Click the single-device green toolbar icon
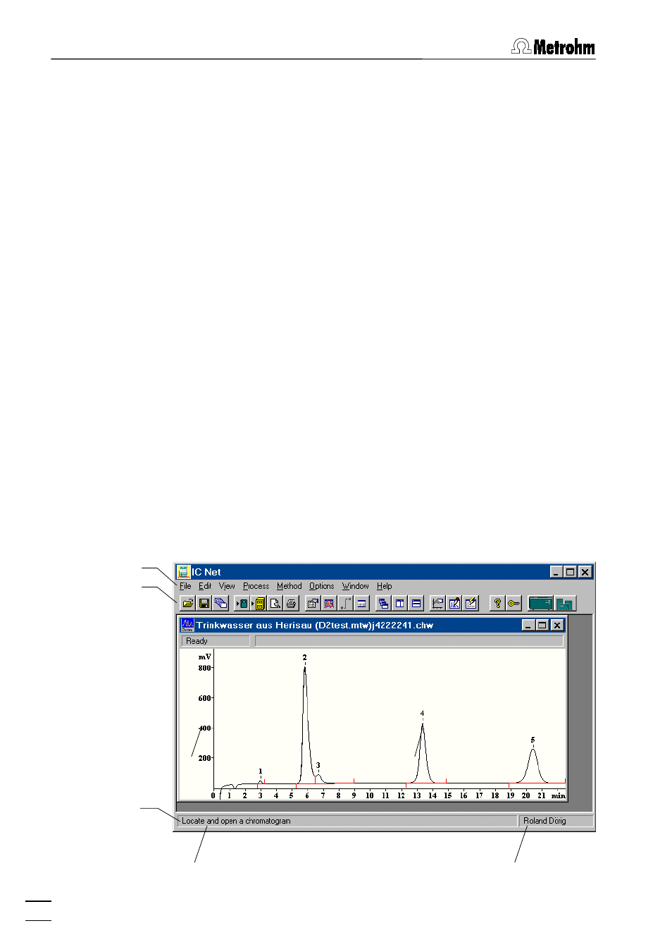The image size is (672, 952). point(242,604)
